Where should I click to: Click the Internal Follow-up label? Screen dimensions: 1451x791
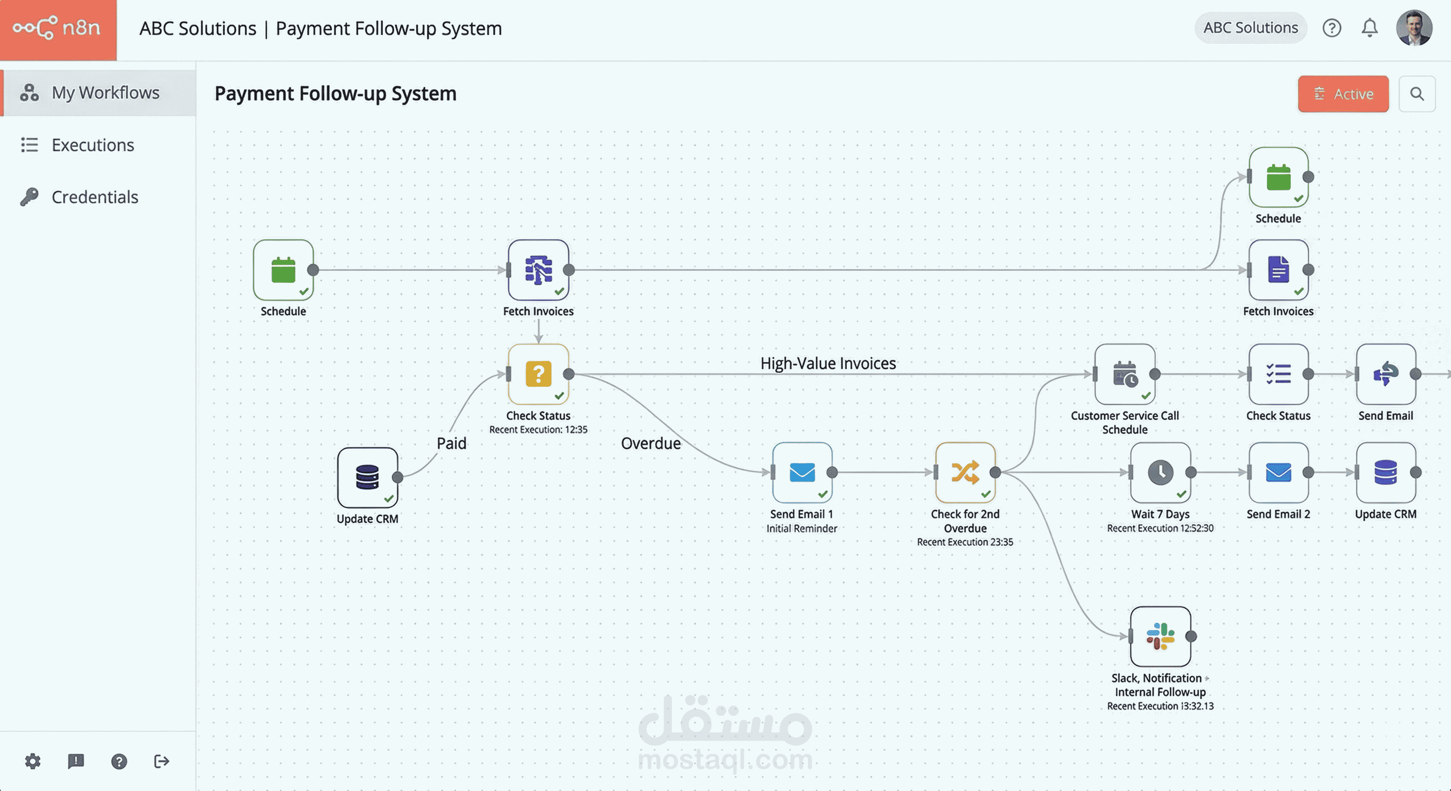1160,693
